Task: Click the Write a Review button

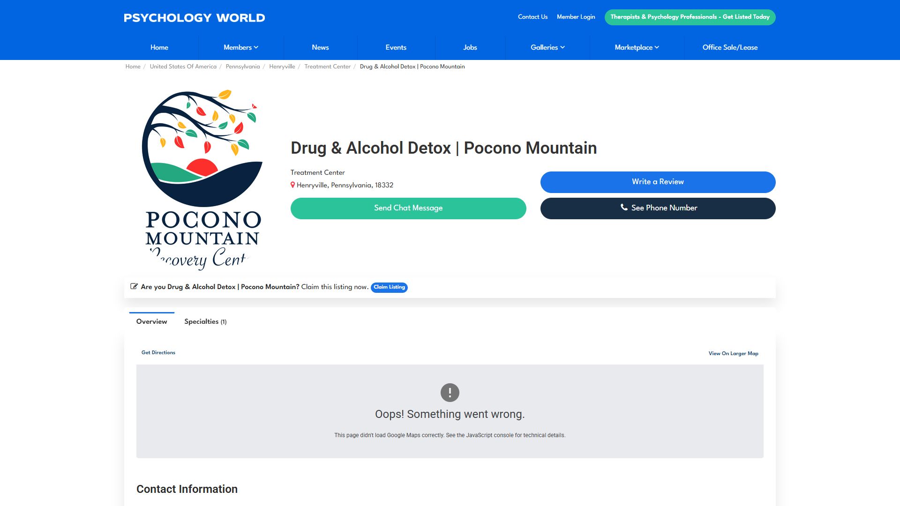Action: 658,182
